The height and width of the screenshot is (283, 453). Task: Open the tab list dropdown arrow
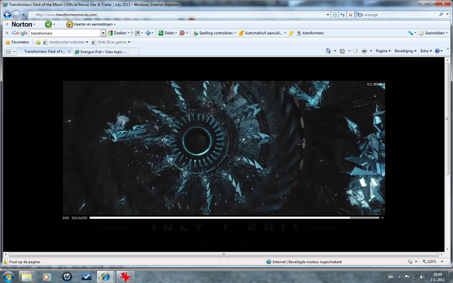tap(14, 52)
